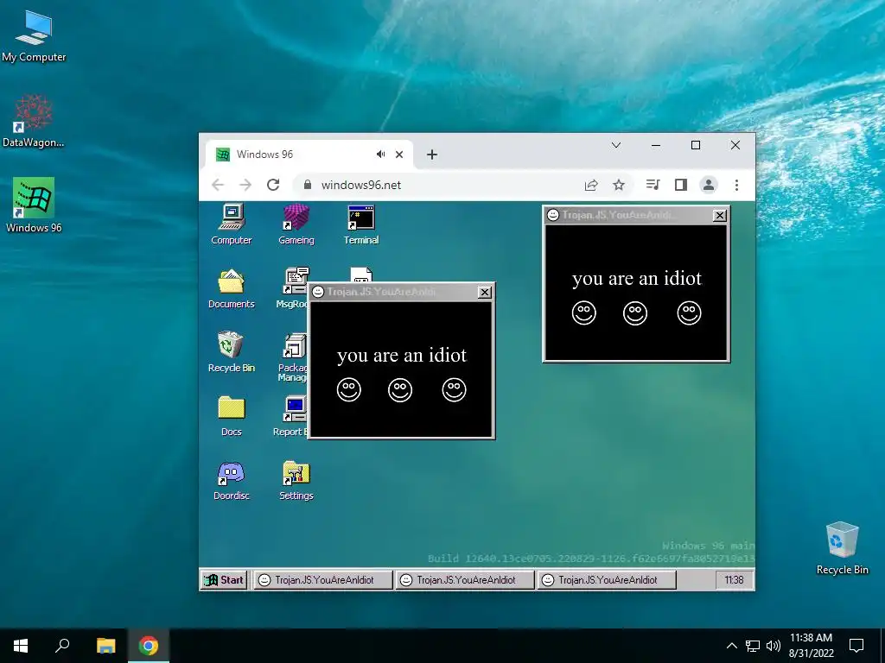Select the Windows 96 browser tab
The width and height of the screenshot is (885, 663).
309,155
